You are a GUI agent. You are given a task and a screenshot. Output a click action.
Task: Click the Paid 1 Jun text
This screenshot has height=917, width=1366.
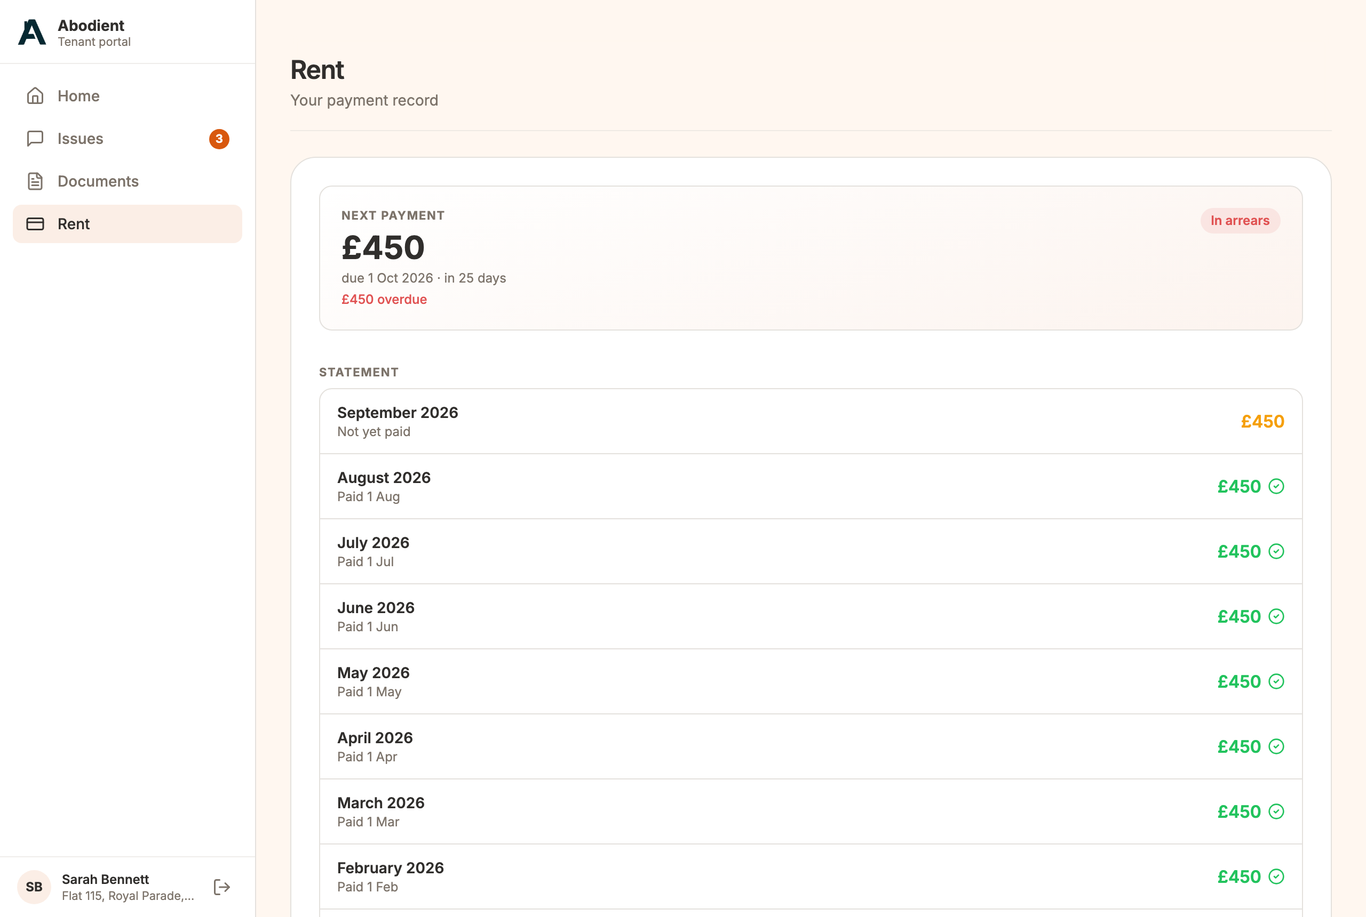pos(368,626)
